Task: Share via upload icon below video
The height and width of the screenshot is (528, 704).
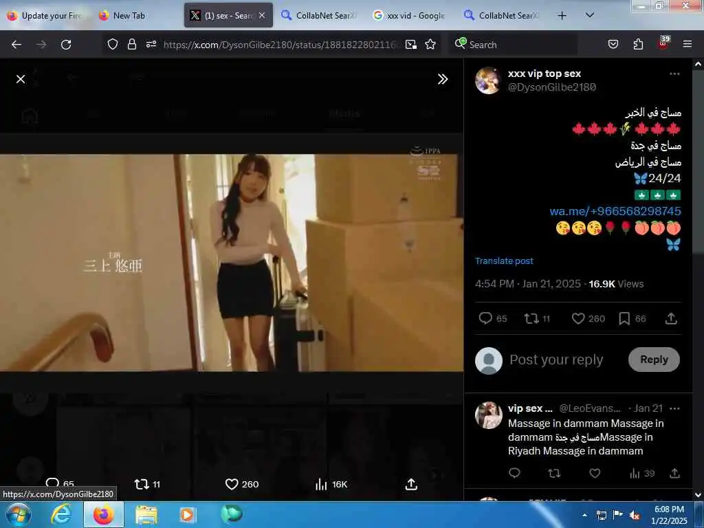Action: tap(411, 484)
